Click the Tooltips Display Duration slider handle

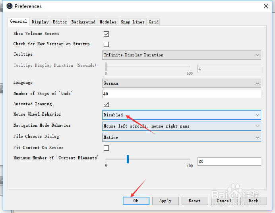106,67
